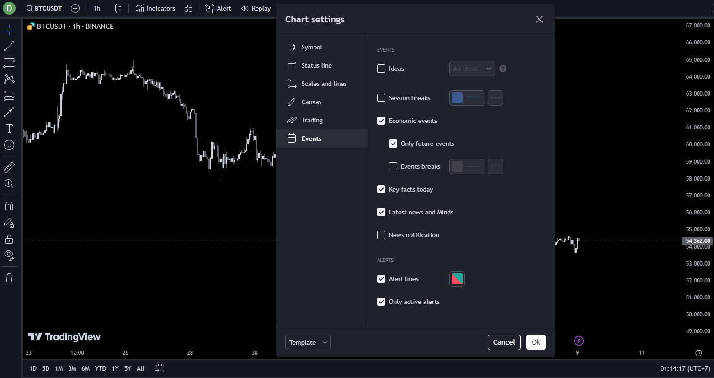714x378 pixels.
Task: Change Events breaks line style
Action: click(496, 166)
